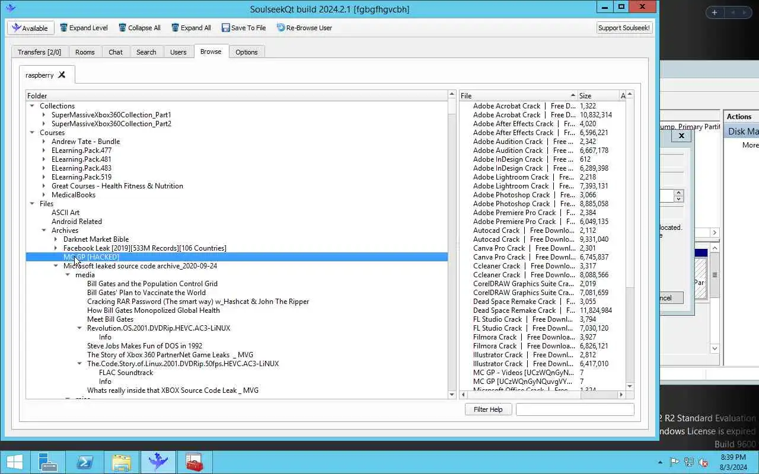The image size is (759, 474).
Task: Click the Expand Level toolbar button
Action: click(x=84, y=28)
